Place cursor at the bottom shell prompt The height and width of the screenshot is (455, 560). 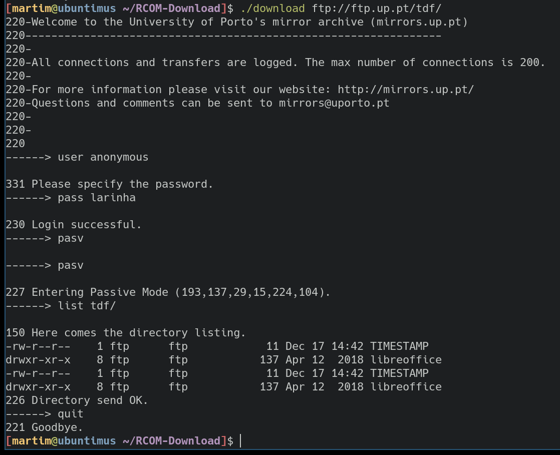241,440
